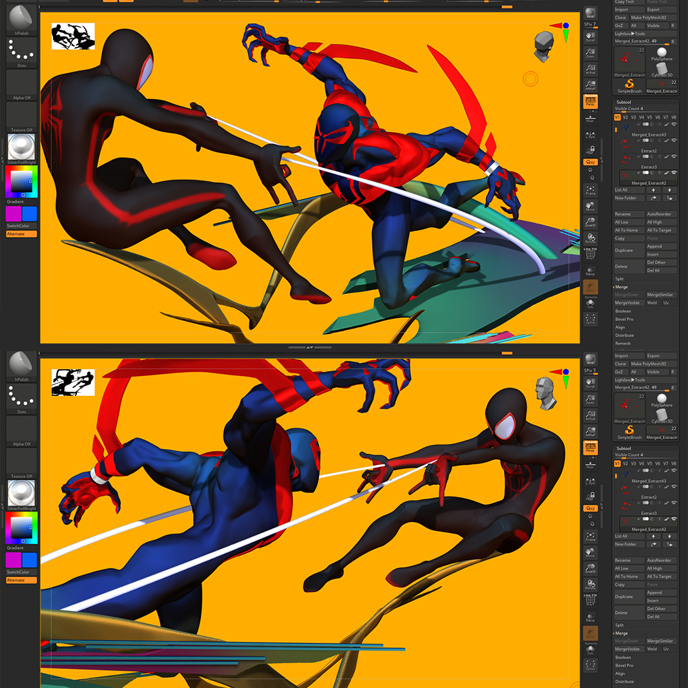This screenshot has width=688, height=688.
Task: Open the hPolish brush picker in bottom view
Action: pyautogui.click(x=21, y=367)
